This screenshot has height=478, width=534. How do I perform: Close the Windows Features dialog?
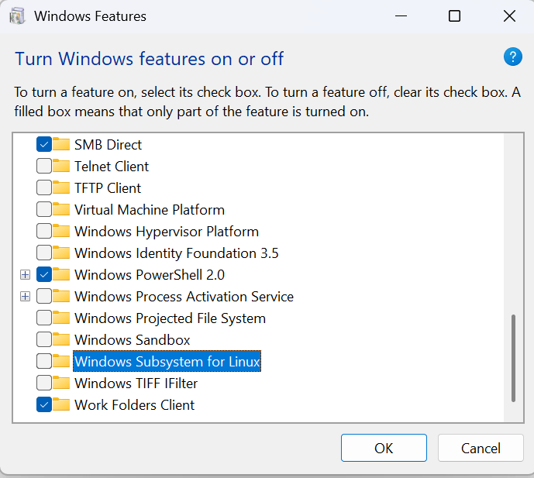tap(509, 16)
